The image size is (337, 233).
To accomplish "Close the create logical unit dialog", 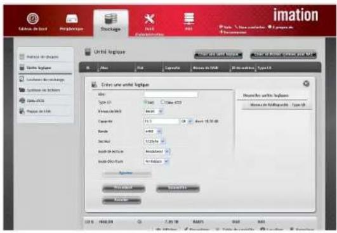I will tap(307, 84).
